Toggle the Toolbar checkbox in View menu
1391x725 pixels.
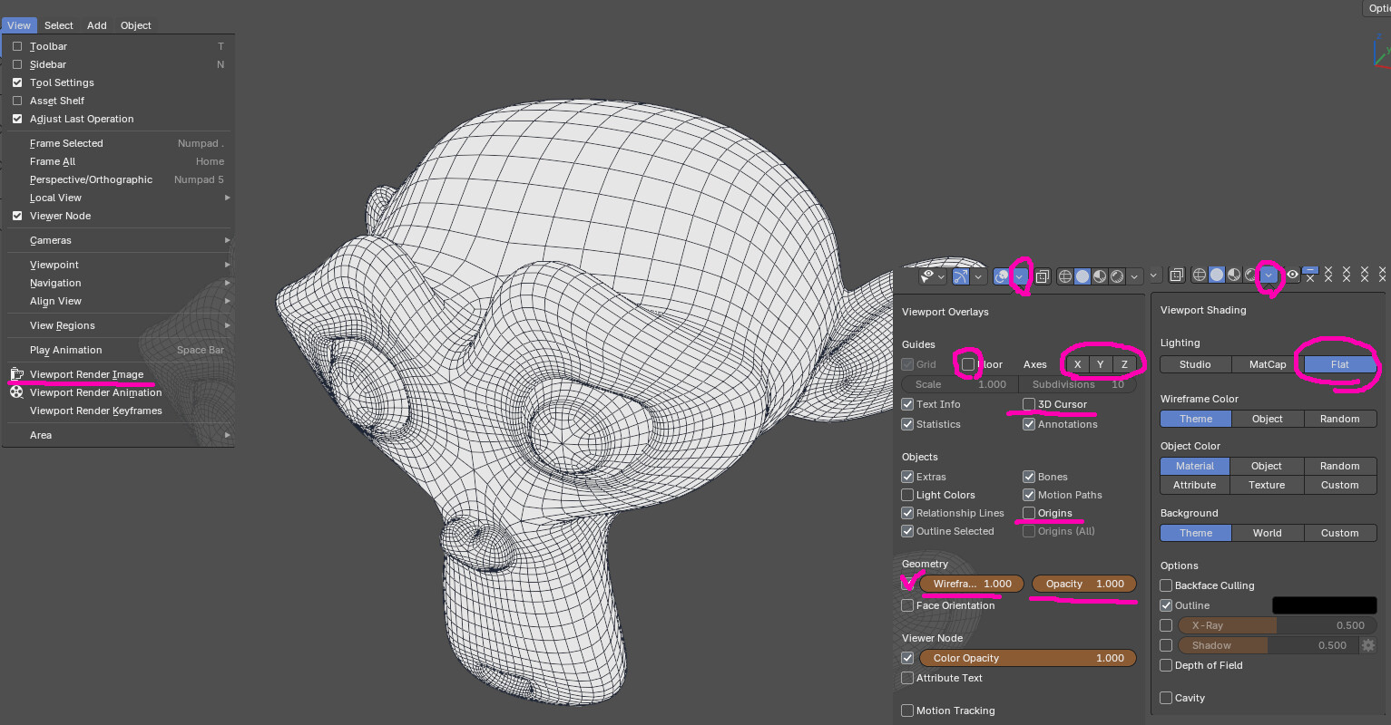(17, 46)
